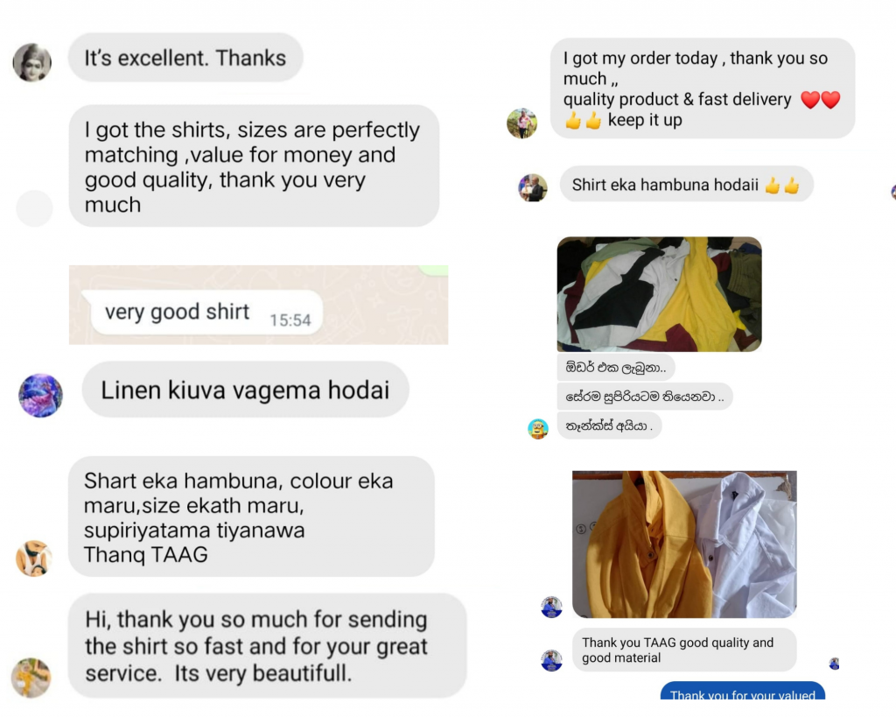Open avatar next to "Its very beautifull" message

[31, 678]
